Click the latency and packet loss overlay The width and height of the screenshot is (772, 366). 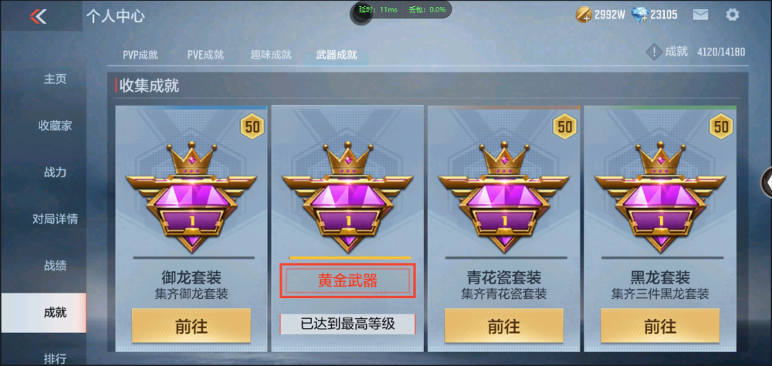coord(403,9)
